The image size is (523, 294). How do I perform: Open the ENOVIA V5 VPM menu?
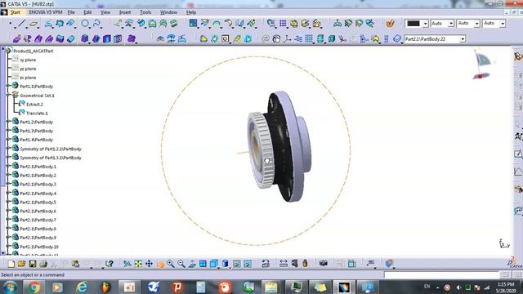(46, 12)
